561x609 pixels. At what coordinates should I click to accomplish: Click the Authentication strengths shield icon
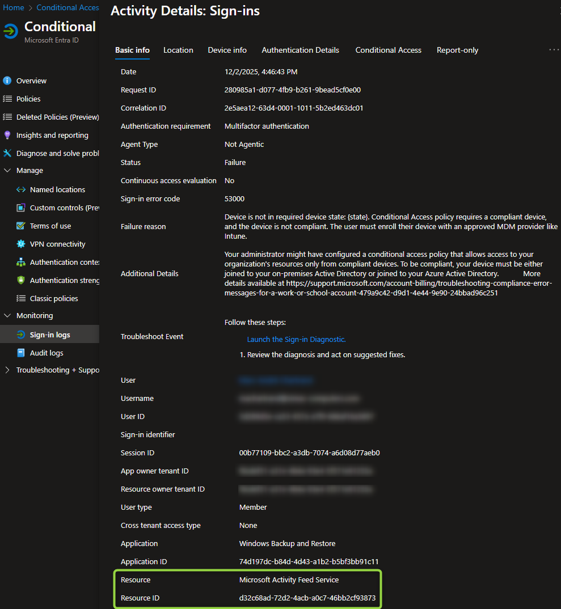click(21, 280)
